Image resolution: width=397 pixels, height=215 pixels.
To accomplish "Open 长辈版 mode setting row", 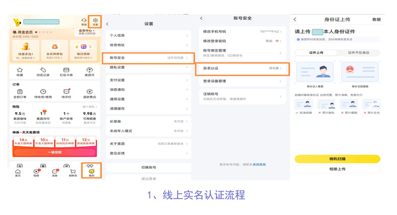I will pyautogui.click(x=148, y=121).
